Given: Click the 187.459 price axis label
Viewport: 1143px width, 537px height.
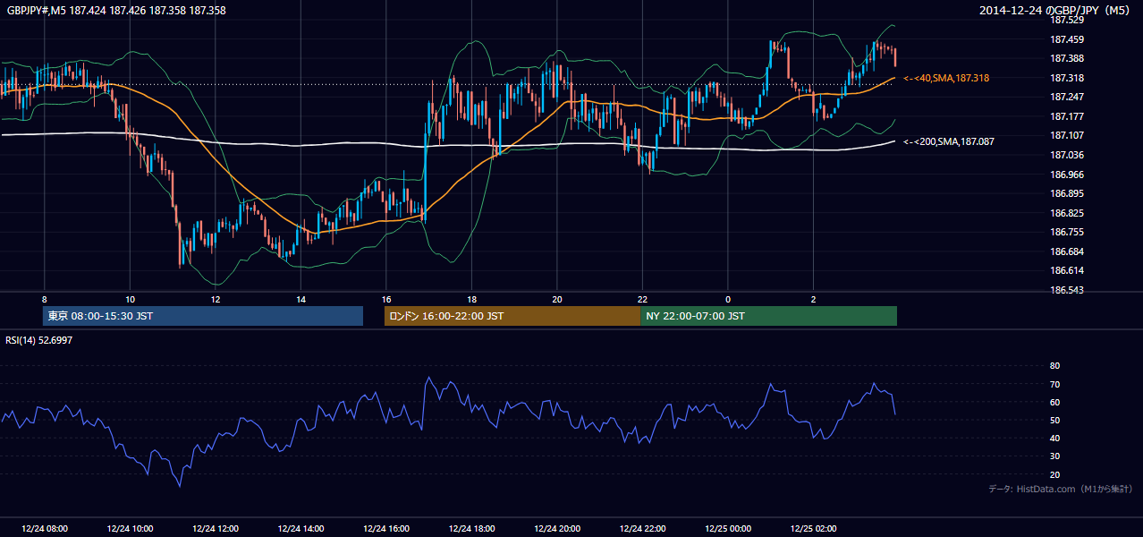Looking at the screenshot, I should (1066, 39).
